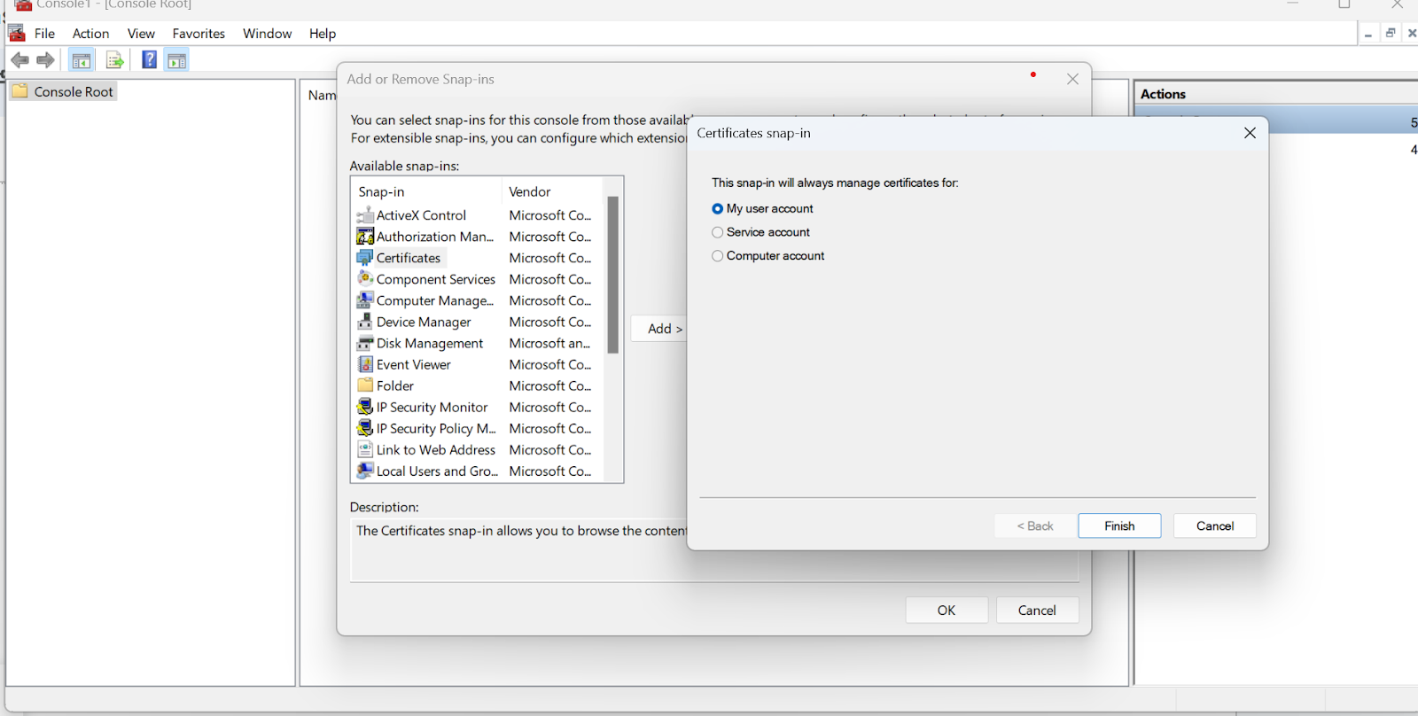Select the Link to Web Address snap-in icon
The image size is (1418, 716).
[x=365, y=449]
